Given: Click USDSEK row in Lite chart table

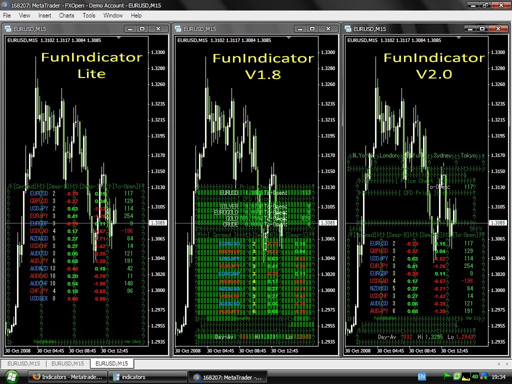Looking at the screenshot, I should [x=68, y=298].
